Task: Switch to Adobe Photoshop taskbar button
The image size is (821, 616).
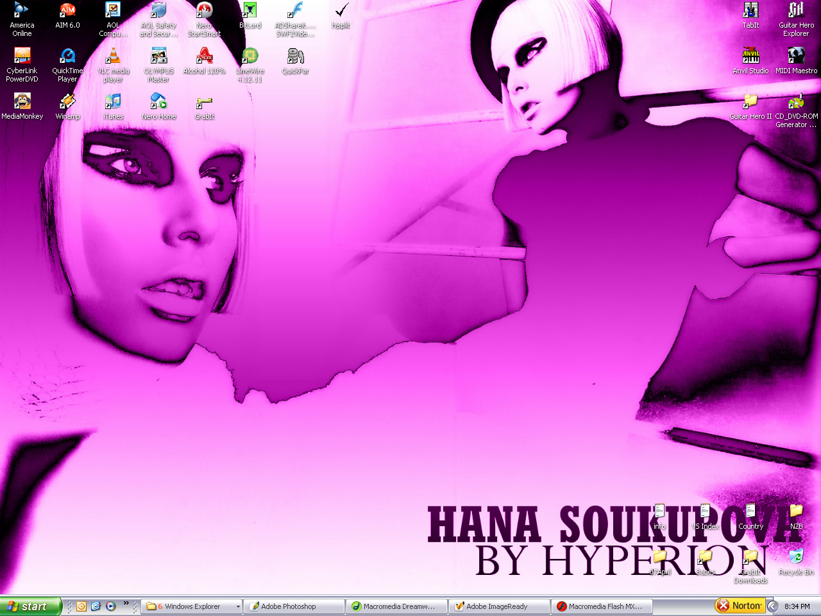Action: pyautogui.click(x=294, y=606)
